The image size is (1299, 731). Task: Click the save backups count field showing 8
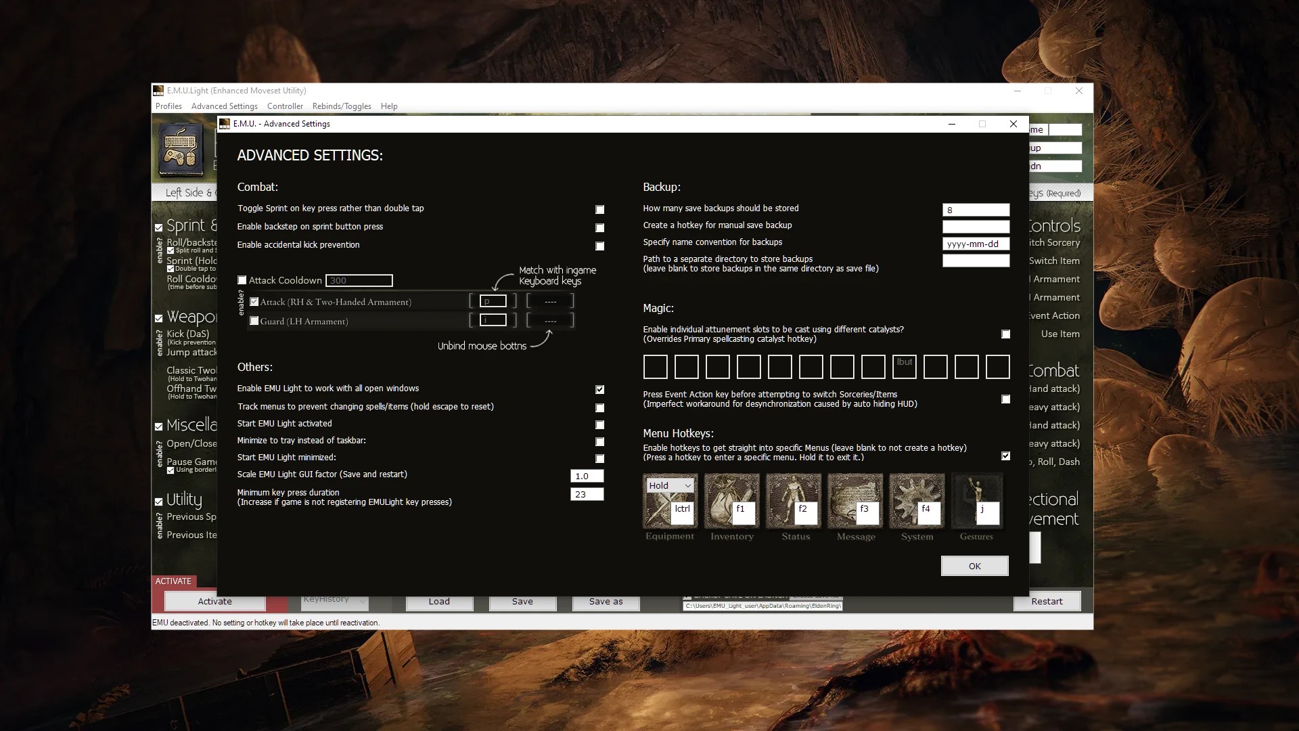click(x=976, y=210)
